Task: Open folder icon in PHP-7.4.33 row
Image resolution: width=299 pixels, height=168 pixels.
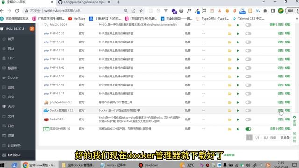Action: pyautogui.click(x=229, y=42)
